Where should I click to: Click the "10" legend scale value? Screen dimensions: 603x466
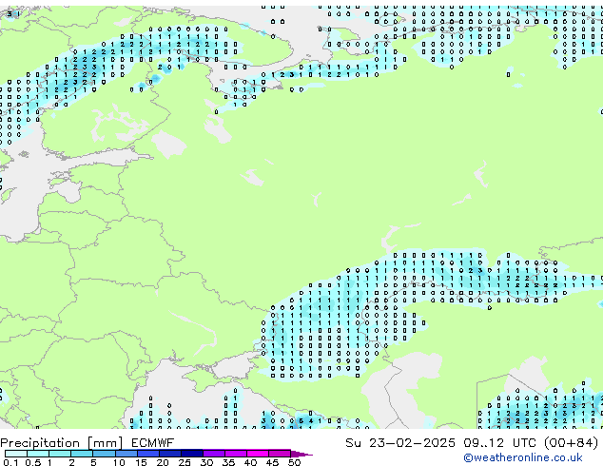(119, 462)
